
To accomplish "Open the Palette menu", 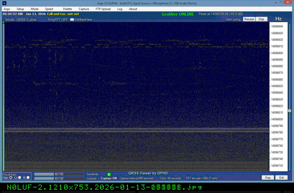I will tap(67, 9).
